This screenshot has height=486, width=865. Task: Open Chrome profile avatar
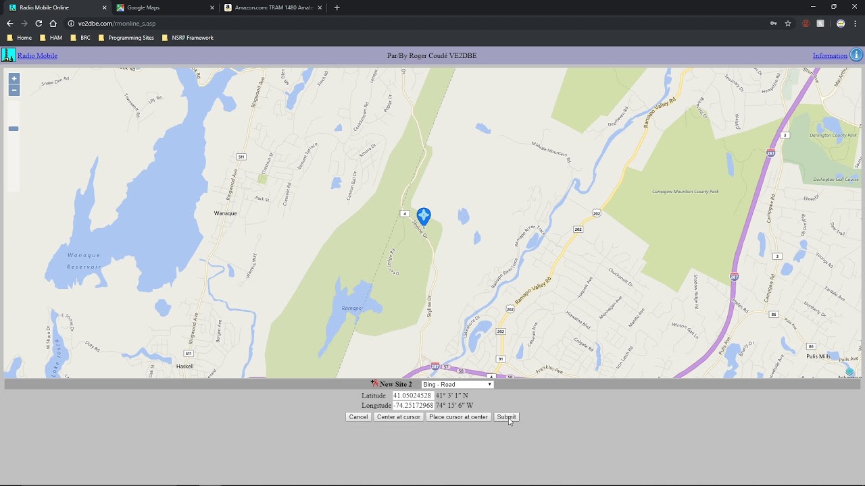841,24
